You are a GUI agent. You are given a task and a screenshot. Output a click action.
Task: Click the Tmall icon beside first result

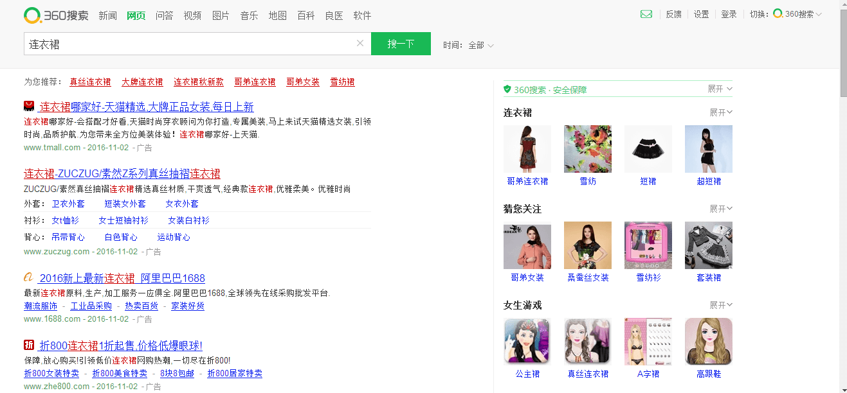29,106
